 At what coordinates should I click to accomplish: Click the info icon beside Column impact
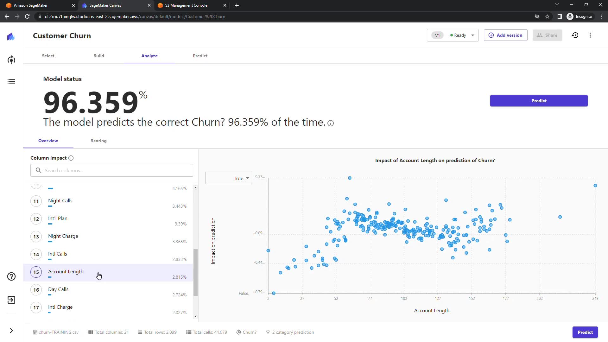pyautogui.click(x=71, y=158)
